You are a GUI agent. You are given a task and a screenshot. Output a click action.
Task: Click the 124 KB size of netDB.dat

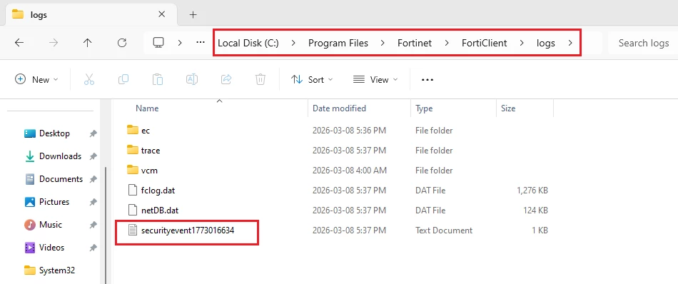pyautogui.click(x=535, y=211)
